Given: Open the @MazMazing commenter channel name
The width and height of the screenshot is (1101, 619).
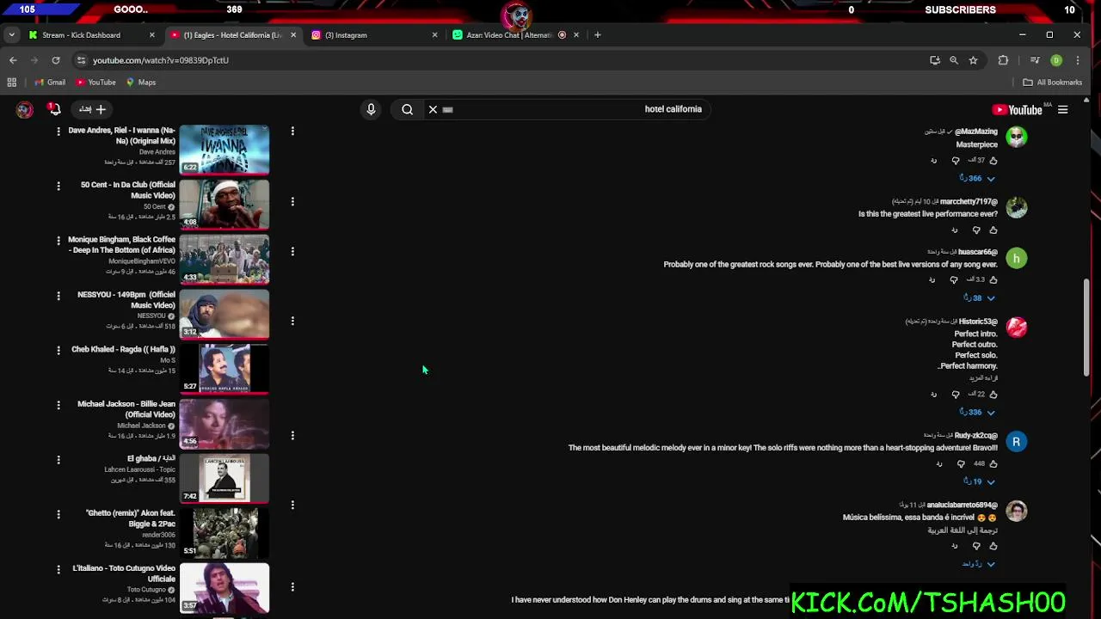Looking at the screenshot, I should point(976,132).
